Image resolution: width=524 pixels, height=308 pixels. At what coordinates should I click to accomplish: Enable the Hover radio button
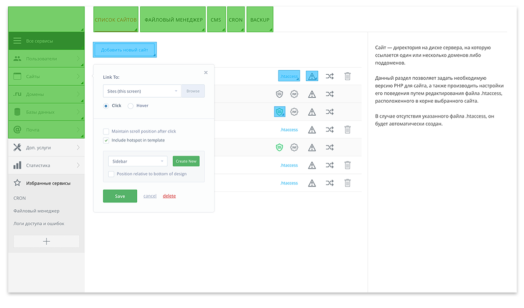(130, 105)
